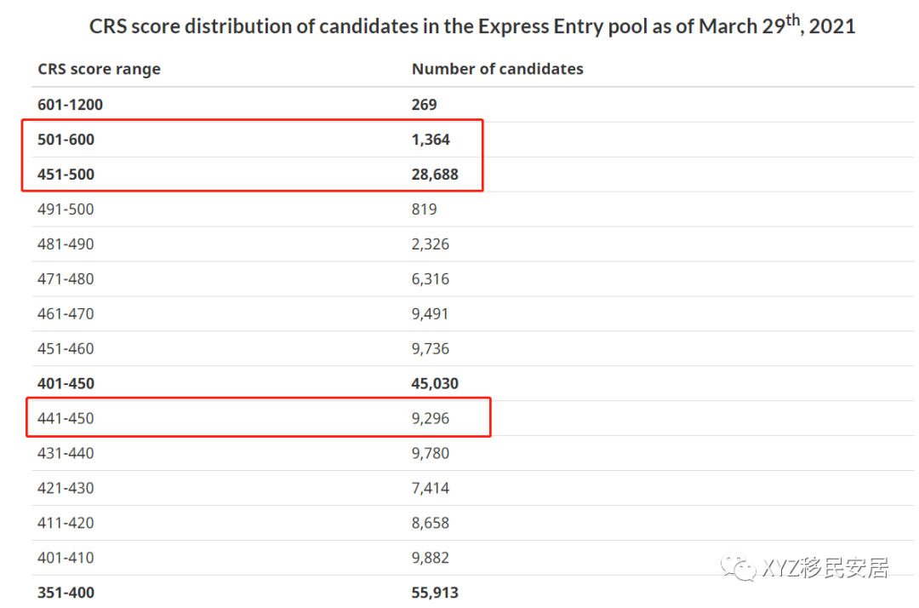This screenshot has height=608, width=919.
Task: Click the WeChat logo icon in watermark
Action: tap(737, 568)
